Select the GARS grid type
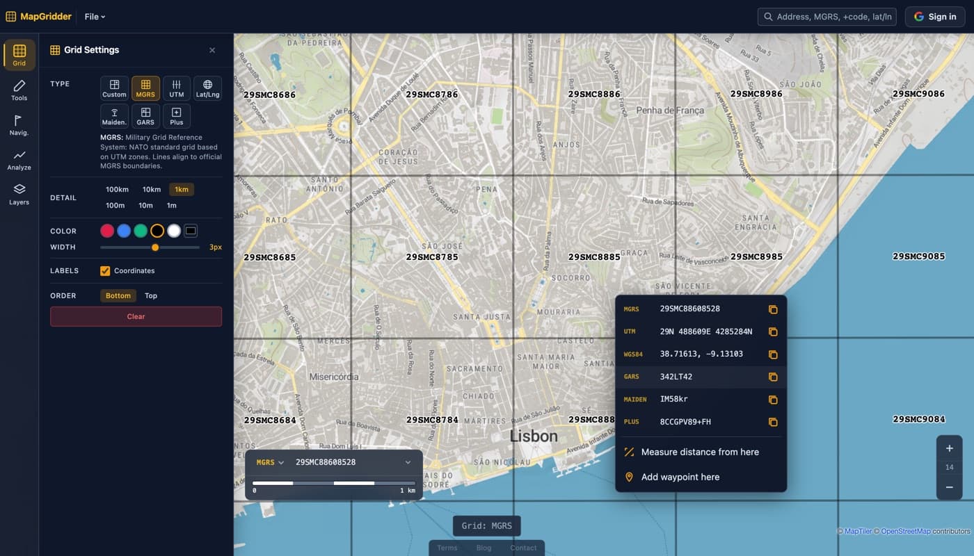This screenshot has height=556, width=974. (x=145, y=116)
